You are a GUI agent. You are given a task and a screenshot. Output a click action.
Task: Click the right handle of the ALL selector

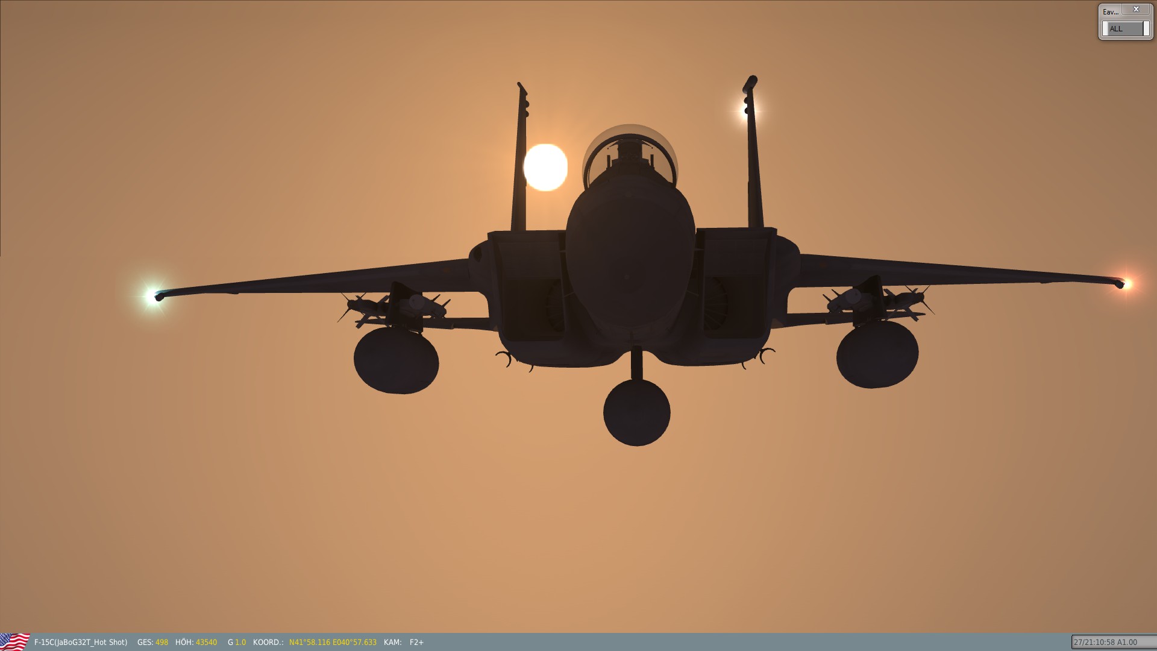click(1146, 28)
